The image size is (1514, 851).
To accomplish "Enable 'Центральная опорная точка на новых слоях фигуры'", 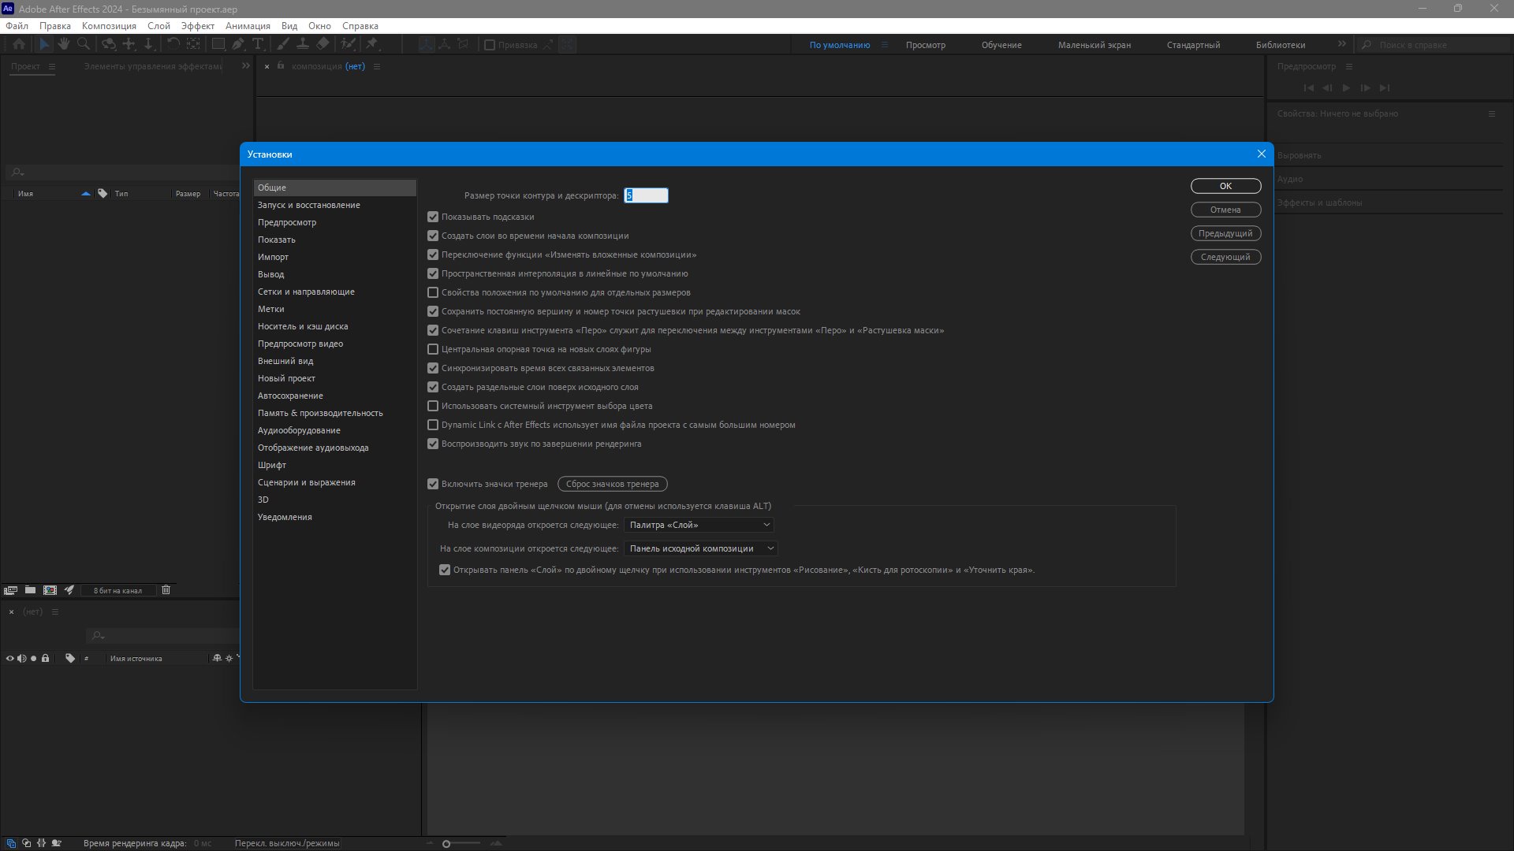I will 433,349.
